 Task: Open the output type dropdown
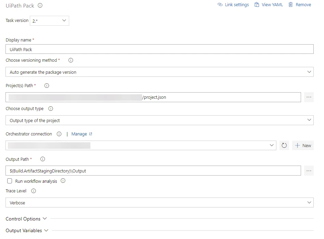pyautogui.click(x=160, y=120)
